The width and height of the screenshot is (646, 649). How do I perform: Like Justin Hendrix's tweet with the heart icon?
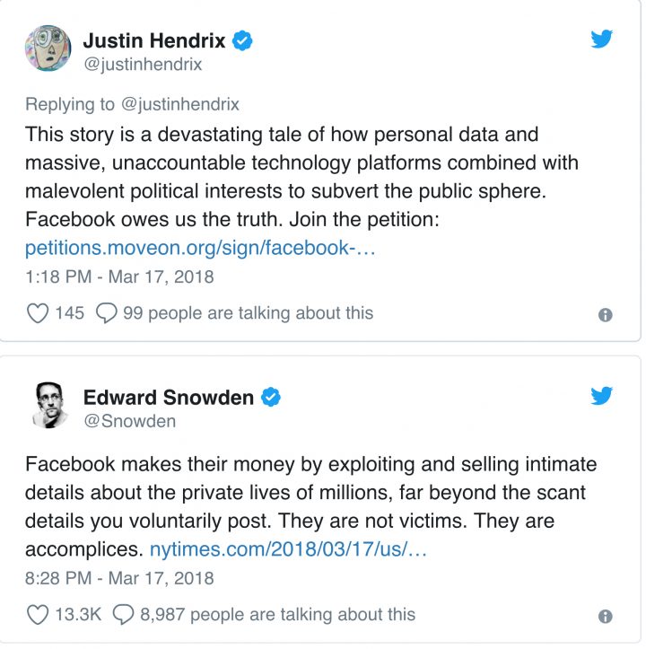[37, 312]
